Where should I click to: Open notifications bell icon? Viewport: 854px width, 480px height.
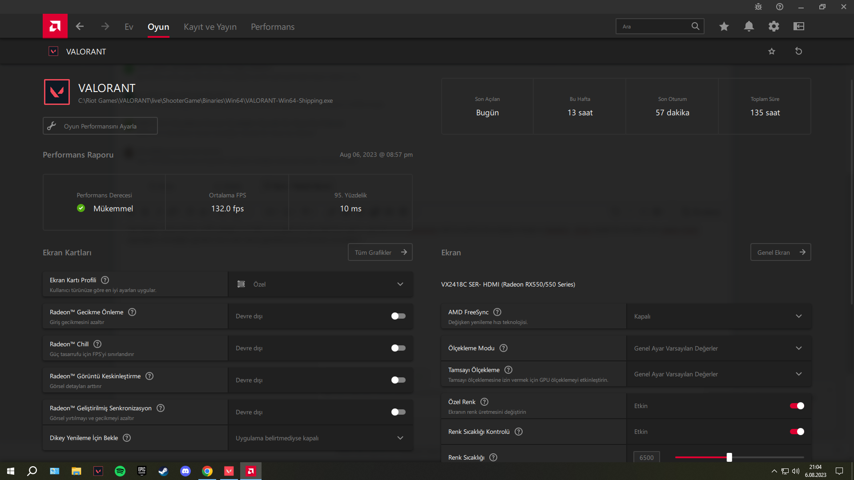click(x=749, y=26)
